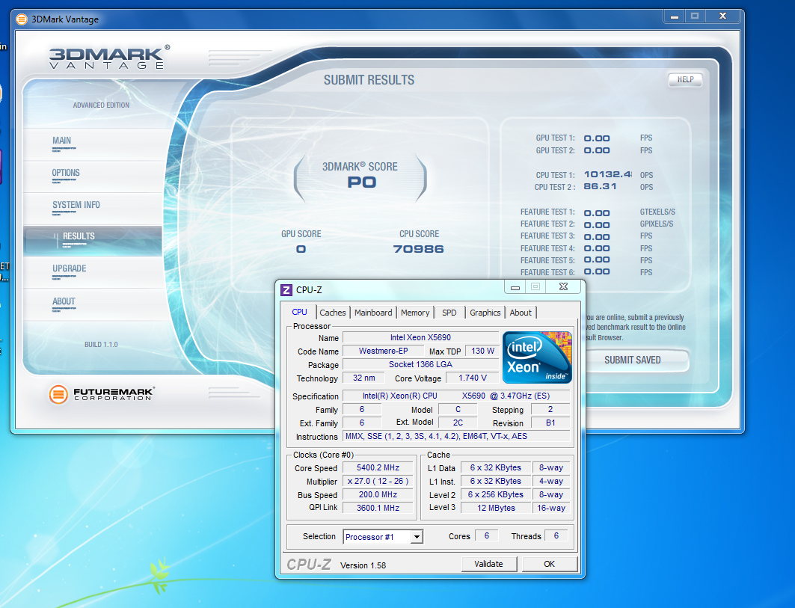
Task: Click the 3DMark Vantage title bar icon
Action: (21, 19)
